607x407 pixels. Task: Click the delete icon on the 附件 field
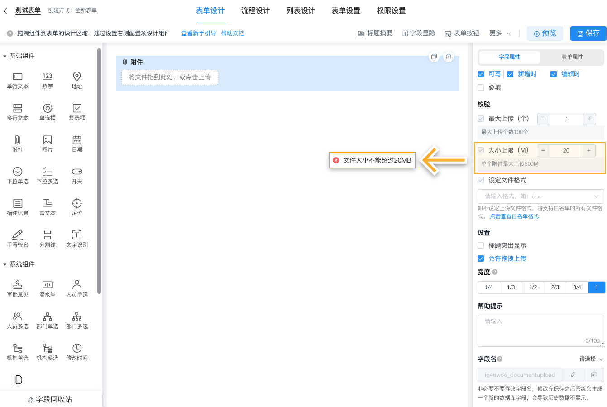click(449, 57)
